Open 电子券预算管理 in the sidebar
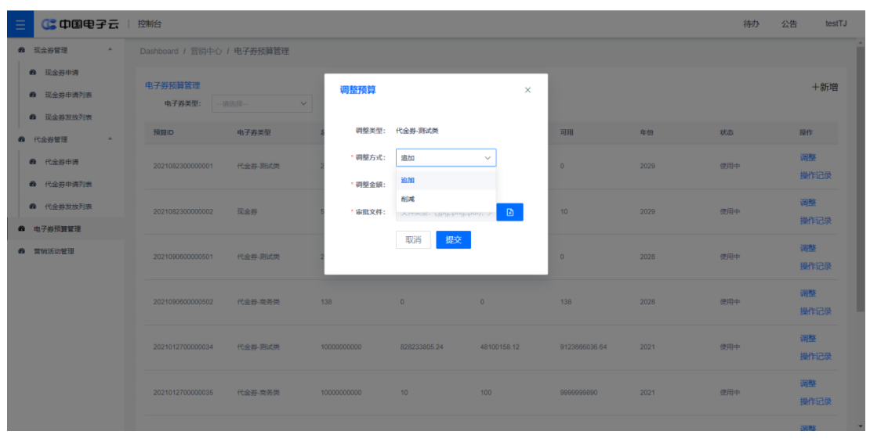This screenshot has height=442, width=870. [x=57, y=228]
